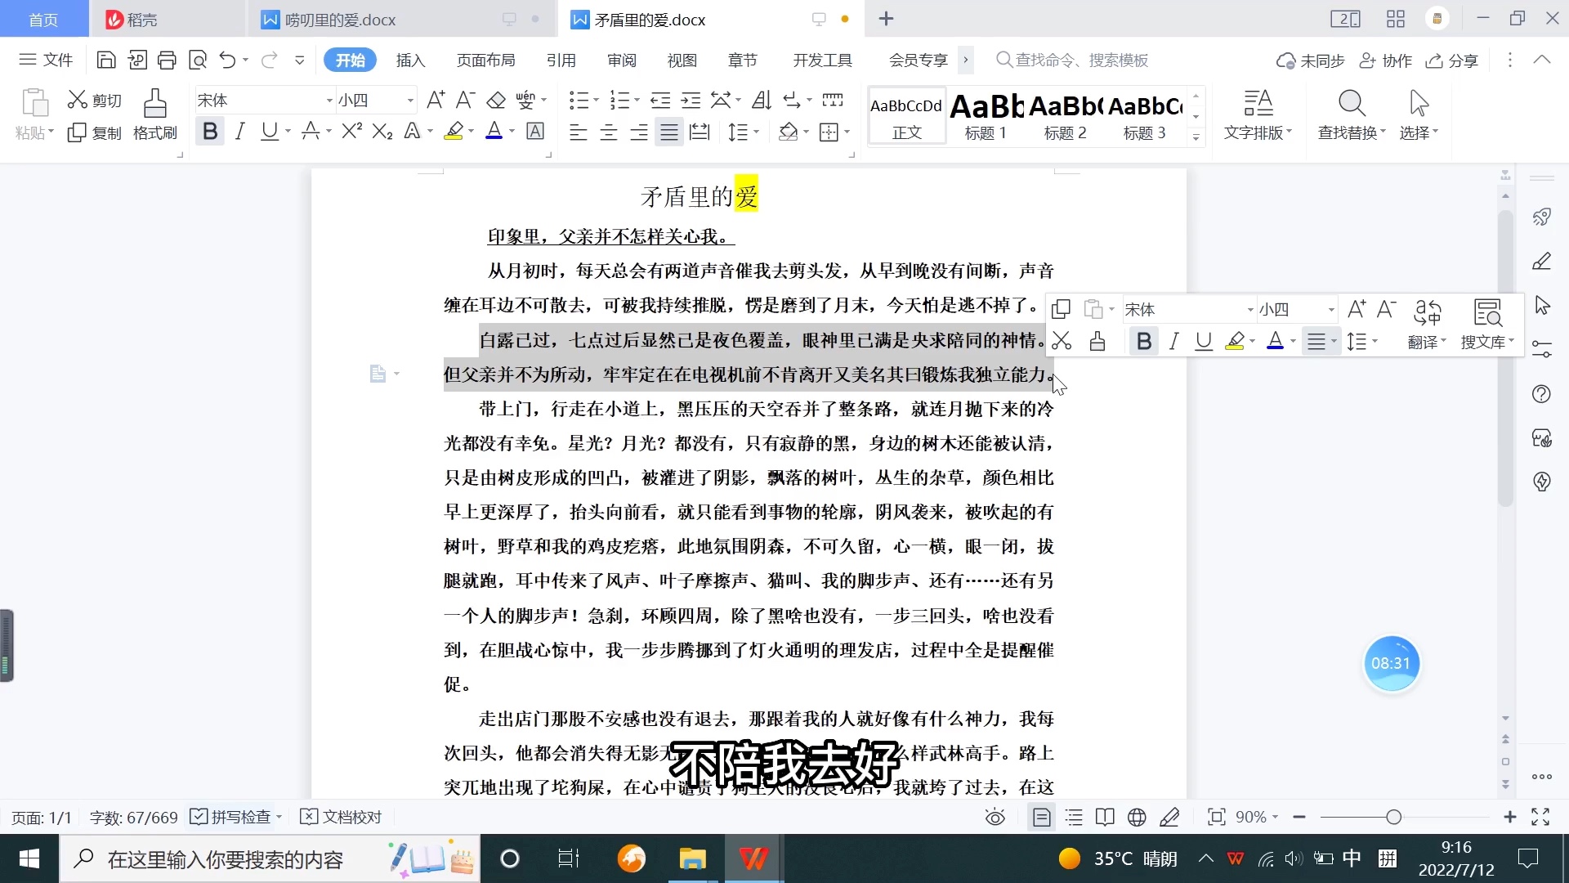Screen dimensions: 1569x883
Task: Click the Print icon in quick access toolbar
Action: (x=167, y=60)
